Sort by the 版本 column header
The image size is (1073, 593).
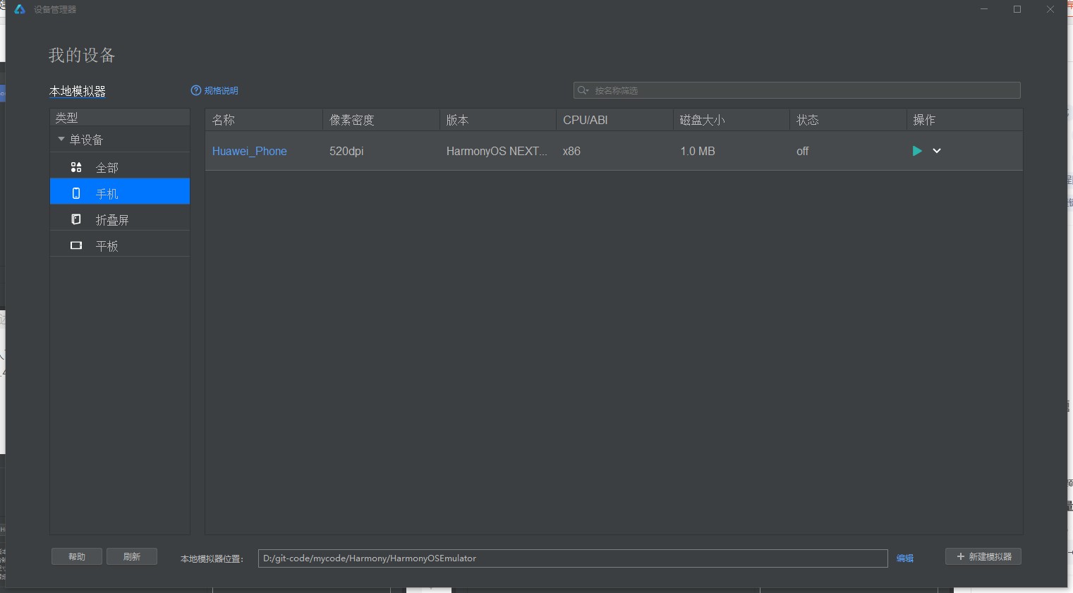tap(498, 120)
